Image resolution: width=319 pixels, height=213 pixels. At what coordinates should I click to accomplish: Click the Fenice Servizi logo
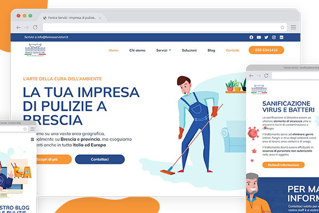click(35, 50)
